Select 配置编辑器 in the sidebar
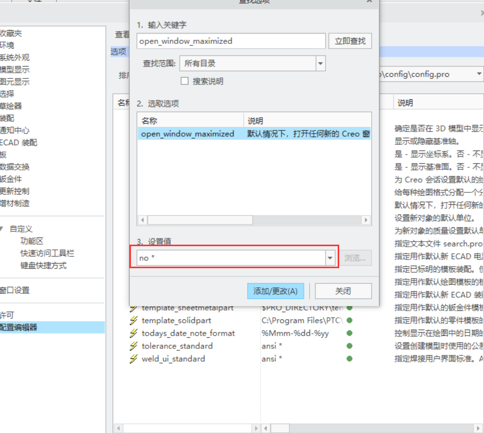Viewport: 484px width, 433px height. 52,327
